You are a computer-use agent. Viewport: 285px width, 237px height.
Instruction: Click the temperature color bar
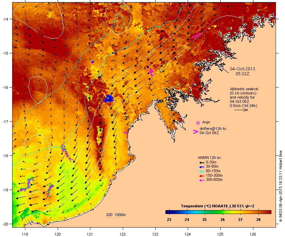(218, 212)
